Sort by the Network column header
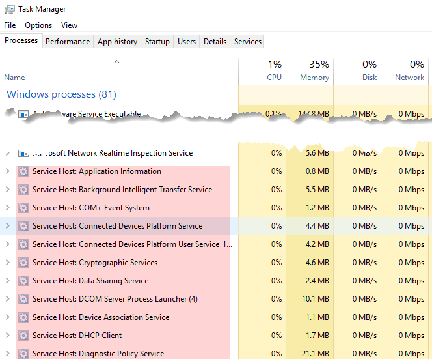 (405, 71)
